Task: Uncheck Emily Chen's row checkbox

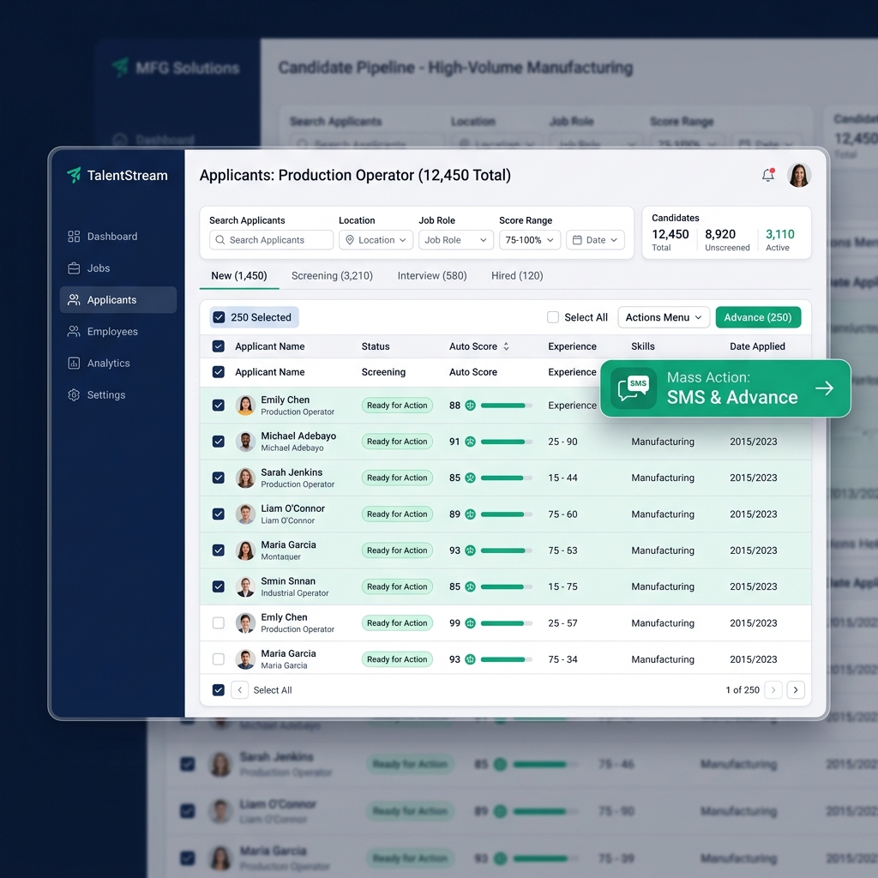Action: pyautogui.click(x=219, y=406)
